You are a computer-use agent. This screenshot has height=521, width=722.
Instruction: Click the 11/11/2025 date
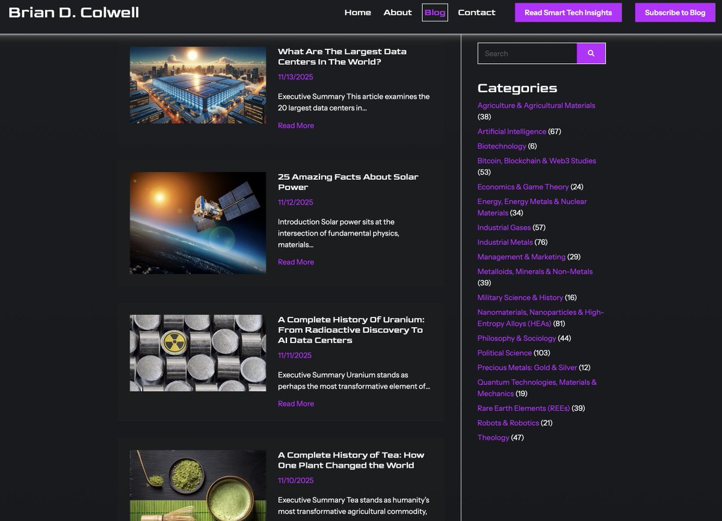point(295,356)
